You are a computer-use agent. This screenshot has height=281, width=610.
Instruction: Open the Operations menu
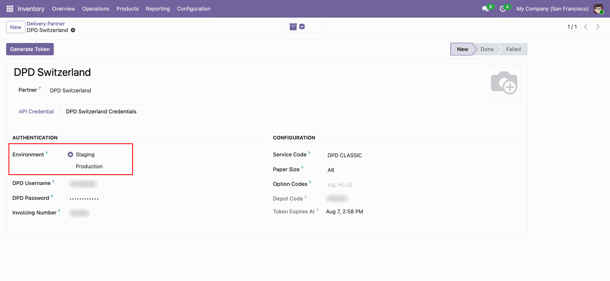[96, 9]
